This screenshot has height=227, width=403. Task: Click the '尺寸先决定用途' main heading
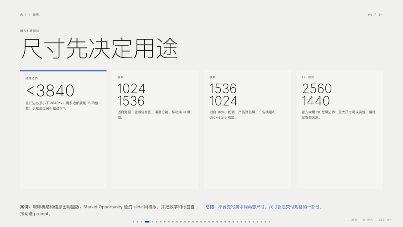point(99,49)
